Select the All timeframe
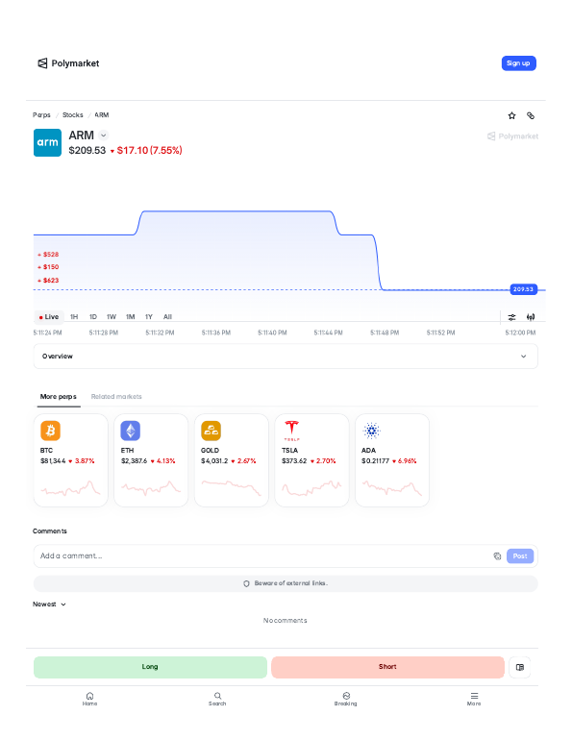This screenshot has height=740, width=572. tap(167, 317)
